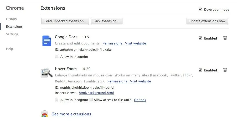237x123 pixels.
Task: Uncheck Enabled for Hover Zoom
Action: [x=200, y=70]
